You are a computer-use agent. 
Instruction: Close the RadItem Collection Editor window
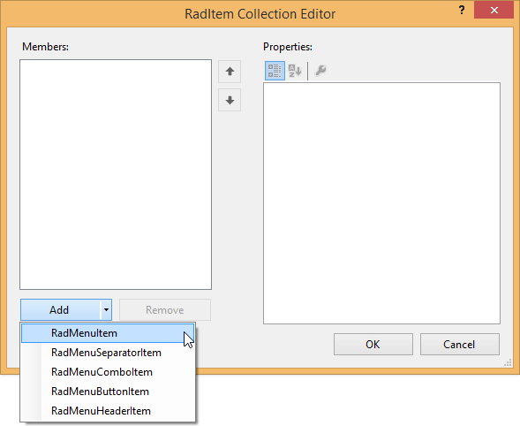coord(494,11)
